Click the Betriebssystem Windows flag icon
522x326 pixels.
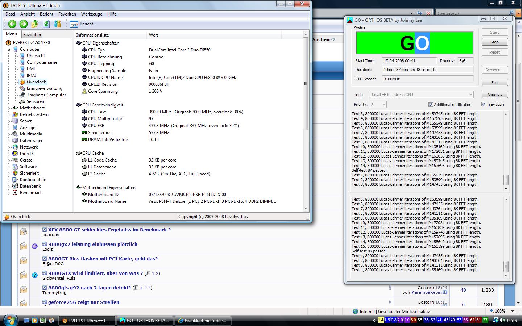tap(15, 114)
